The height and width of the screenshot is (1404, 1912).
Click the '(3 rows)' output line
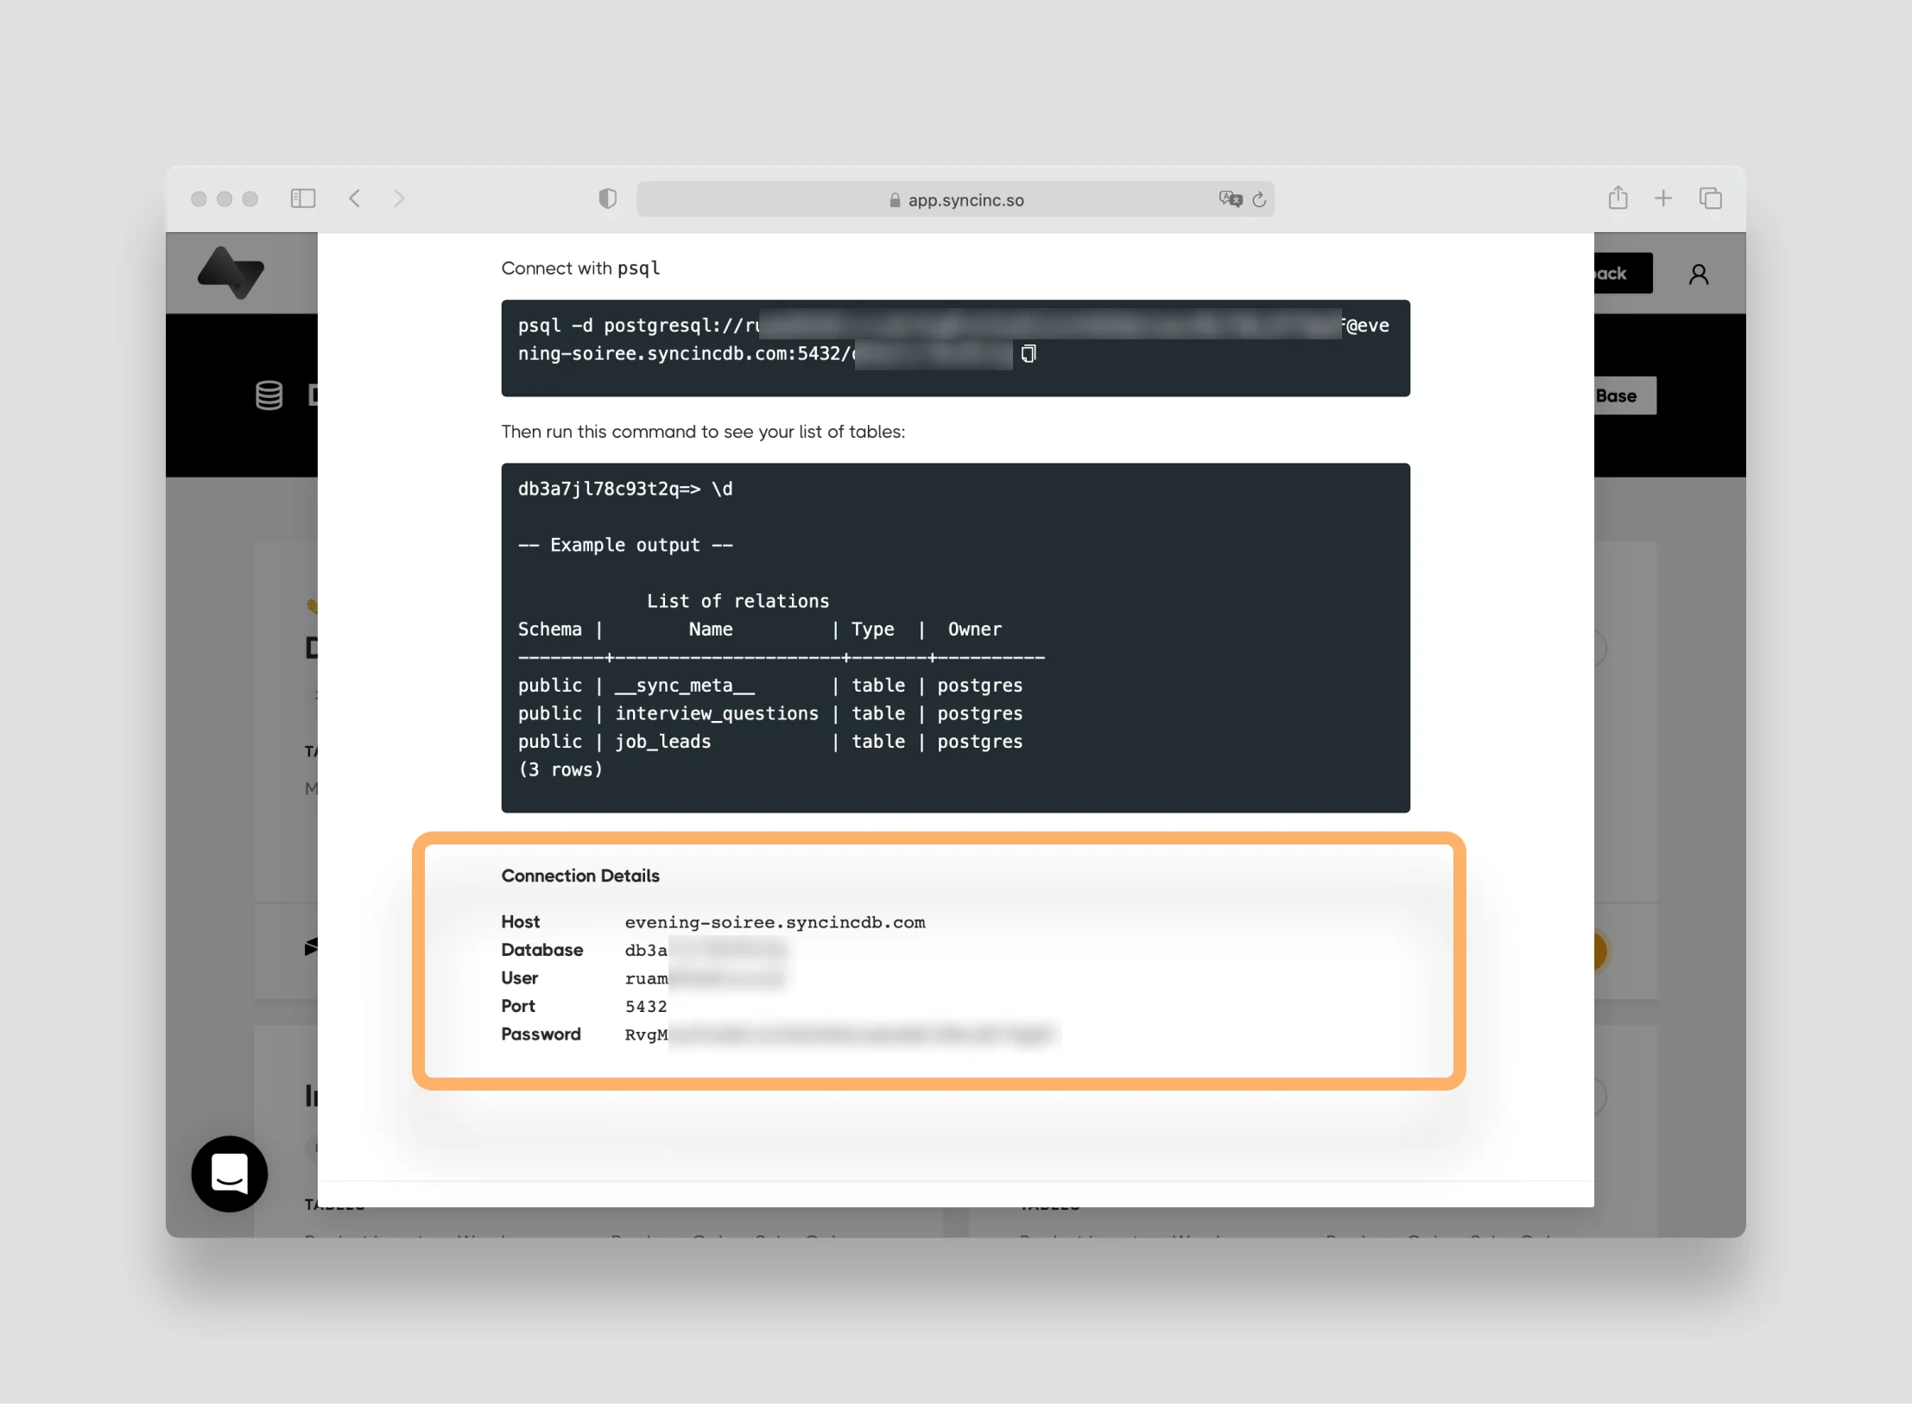click(x=560, y=769)
